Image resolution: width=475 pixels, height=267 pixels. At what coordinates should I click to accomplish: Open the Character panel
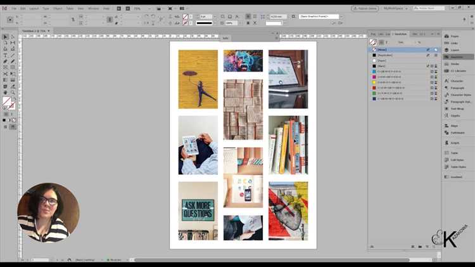point(457,81)
